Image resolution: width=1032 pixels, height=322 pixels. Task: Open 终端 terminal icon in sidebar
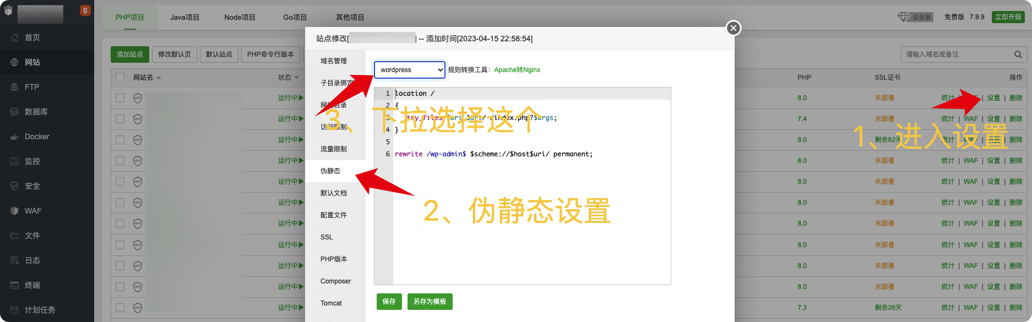tap(14, 285)
